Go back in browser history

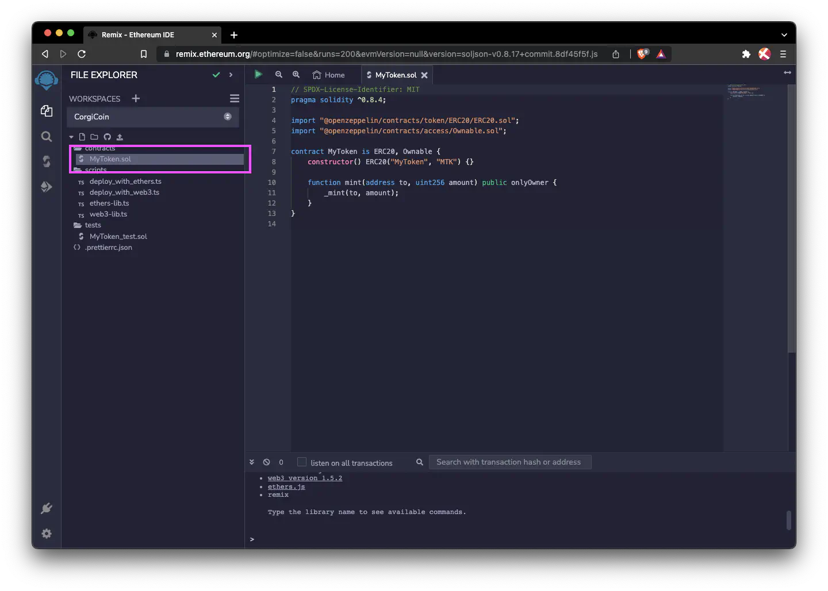[45, 54]
